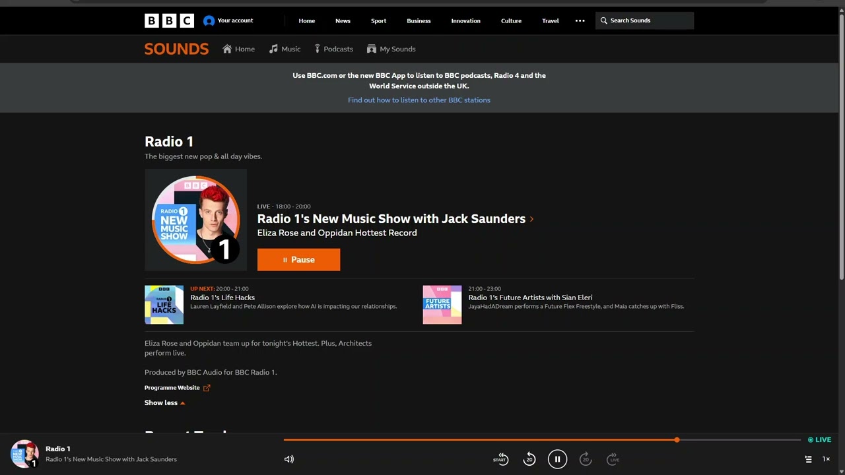Image resolution: width=845 pixels, height=475 pixels.
Task: Open the Life Hacks thumbnail
Action: [164, 305]
